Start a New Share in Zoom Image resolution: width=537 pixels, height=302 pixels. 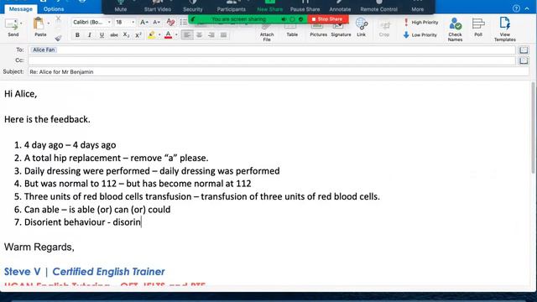[x=270, y=7]
